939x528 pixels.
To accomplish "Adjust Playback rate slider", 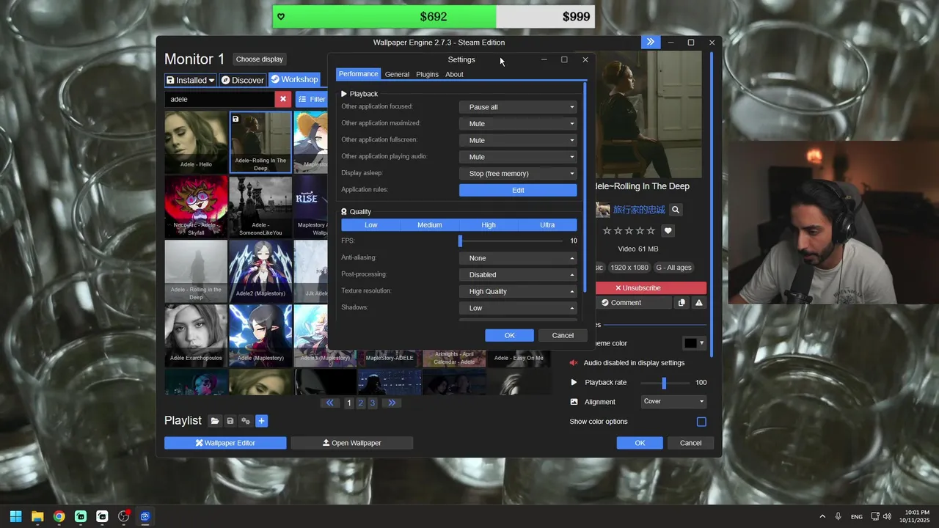I will pos(664,383).
